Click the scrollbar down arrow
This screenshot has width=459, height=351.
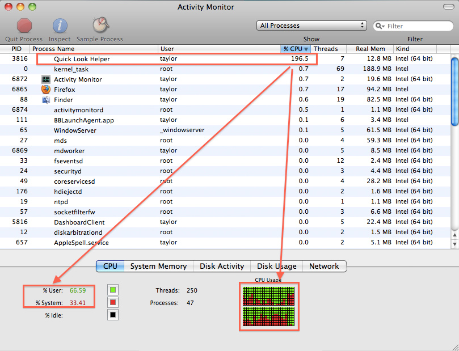[x=454, y=243]
